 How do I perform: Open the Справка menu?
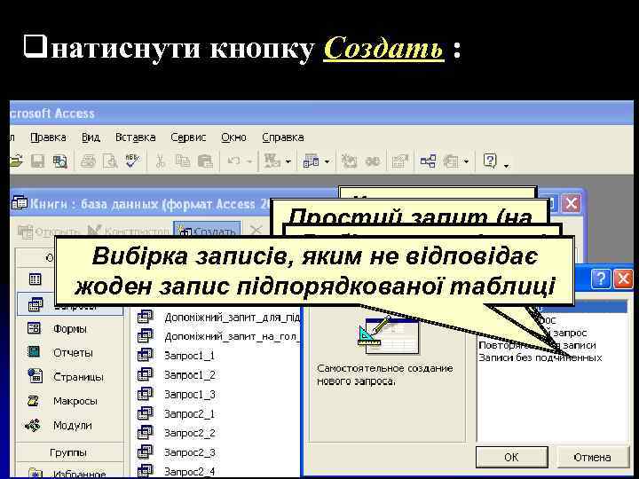point(283,137)
